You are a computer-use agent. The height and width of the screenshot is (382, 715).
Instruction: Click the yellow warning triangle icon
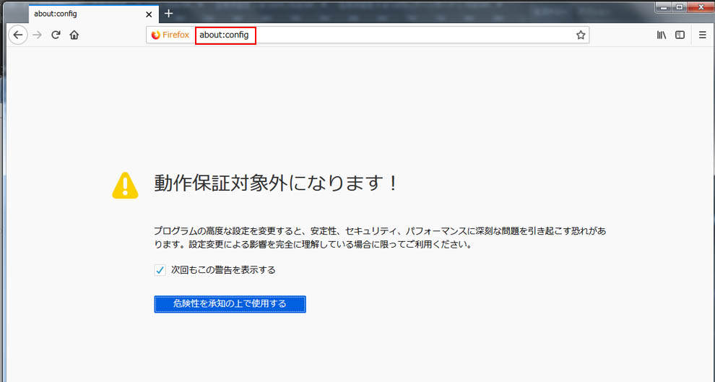(x=125, y=185)
